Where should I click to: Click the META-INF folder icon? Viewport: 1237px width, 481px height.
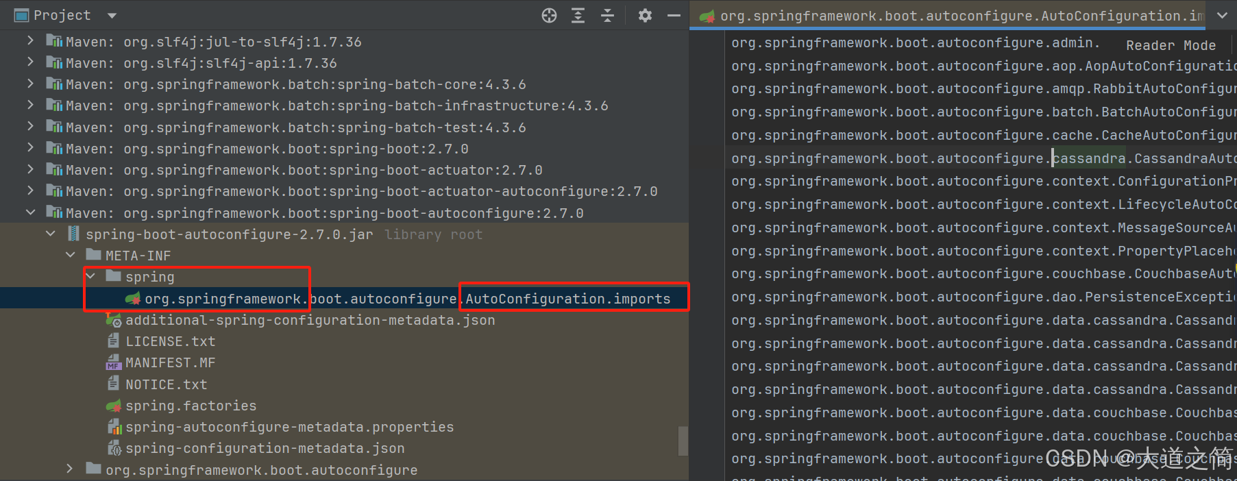point(93,255)
